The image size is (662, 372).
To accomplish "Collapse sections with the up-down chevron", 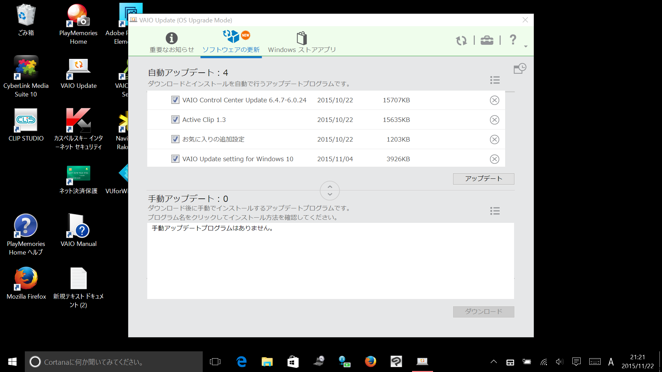I will (330, 190).
